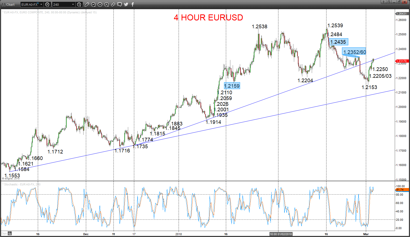
Task: Click the 1.1660 price annotation
Action: click(x=35, y=158)
